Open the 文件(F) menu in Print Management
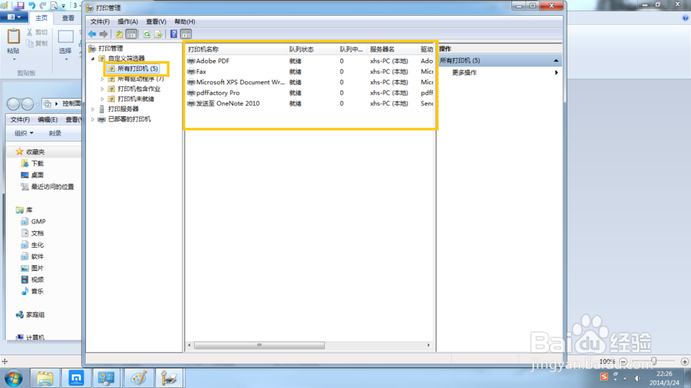Viewport: 691px width, 388px height. click(100, 21)
